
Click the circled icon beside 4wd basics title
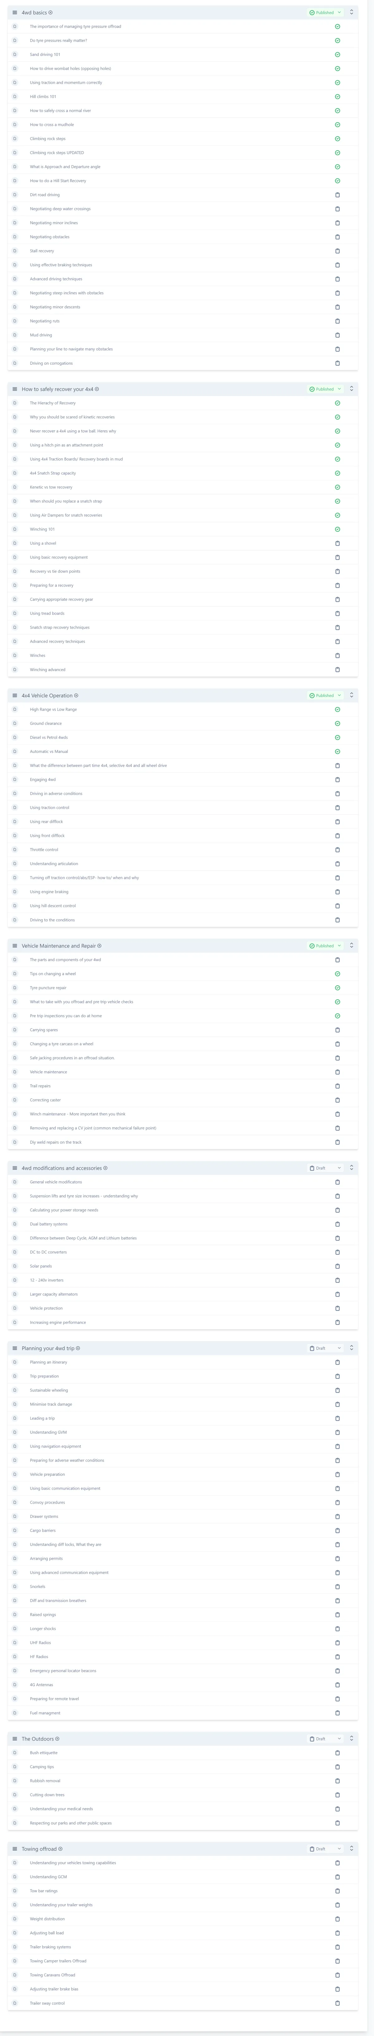click(50, 13)
